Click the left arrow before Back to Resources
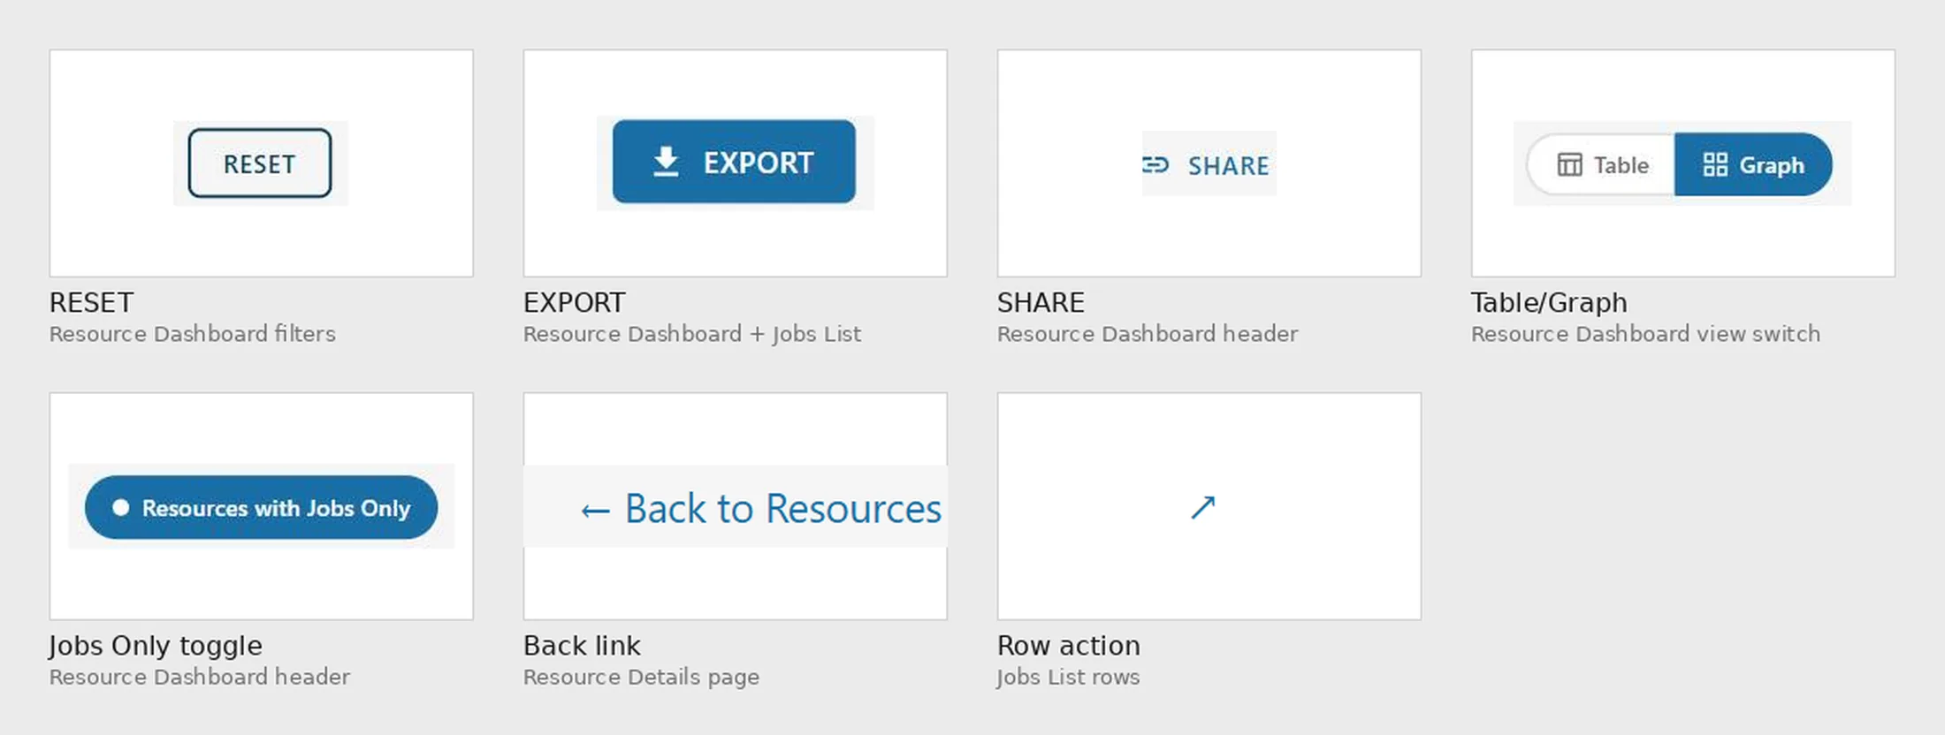 coord(595,511)
